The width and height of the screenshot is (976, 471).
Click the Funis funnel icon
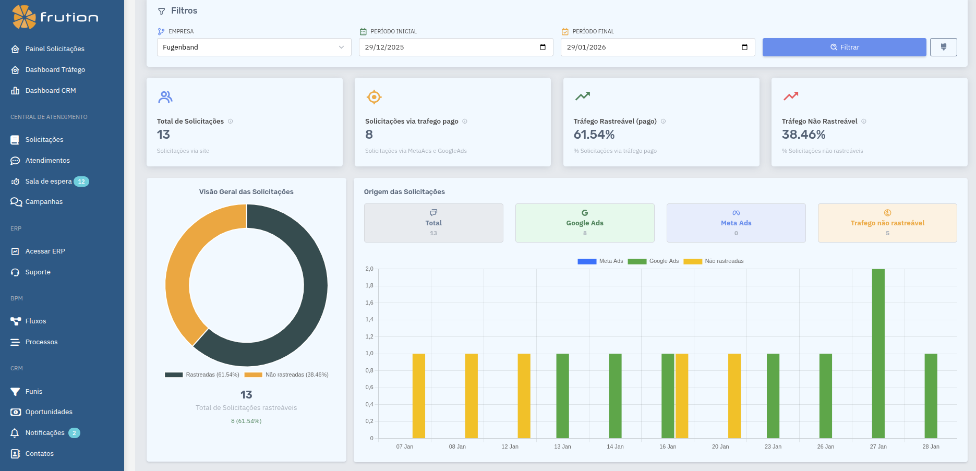point(15,391)
